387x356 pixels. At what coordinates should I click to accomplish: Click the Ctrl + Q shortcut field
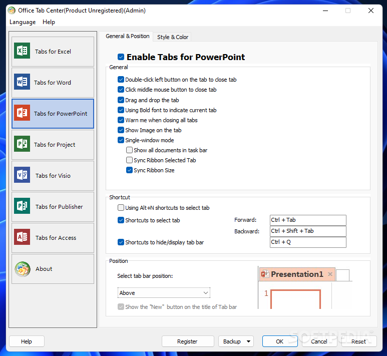pos(308,242)
